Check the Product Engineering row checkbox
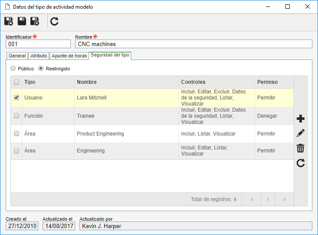 coord(17,134)
